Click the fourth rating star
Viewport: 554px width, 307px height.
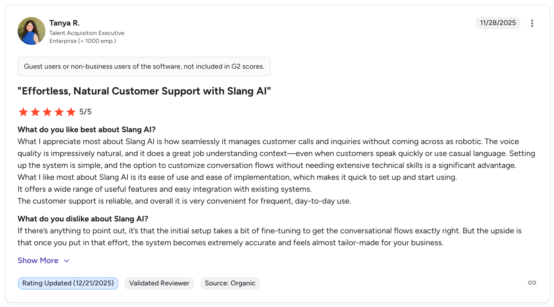coord(59,112)
